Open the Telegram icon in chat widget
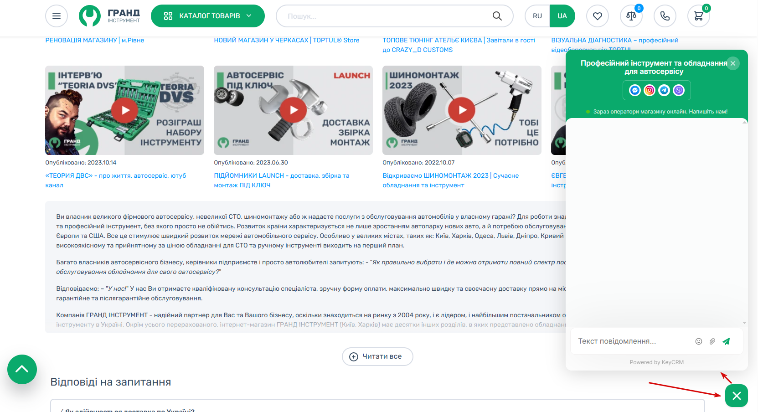 (x=664, y=90)
